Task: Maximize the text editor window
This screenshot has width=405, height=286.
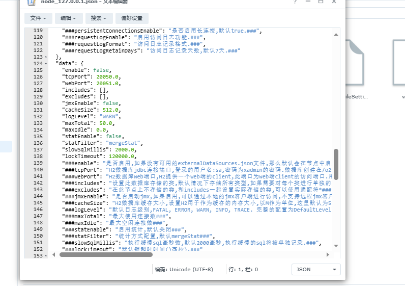Action: [x=321, y=2]
